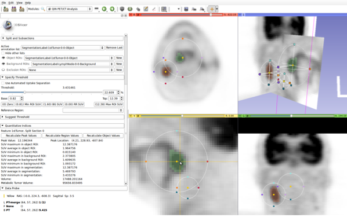Click the Load Data icon in toolbar
The image size is (347, 220).
6,9
